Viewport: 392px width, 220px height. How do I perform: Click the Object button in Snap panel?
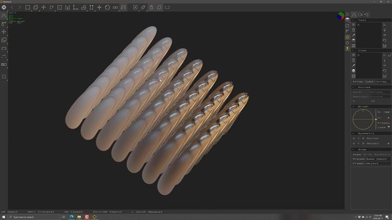pyautogui.click(x=372, y=164)
